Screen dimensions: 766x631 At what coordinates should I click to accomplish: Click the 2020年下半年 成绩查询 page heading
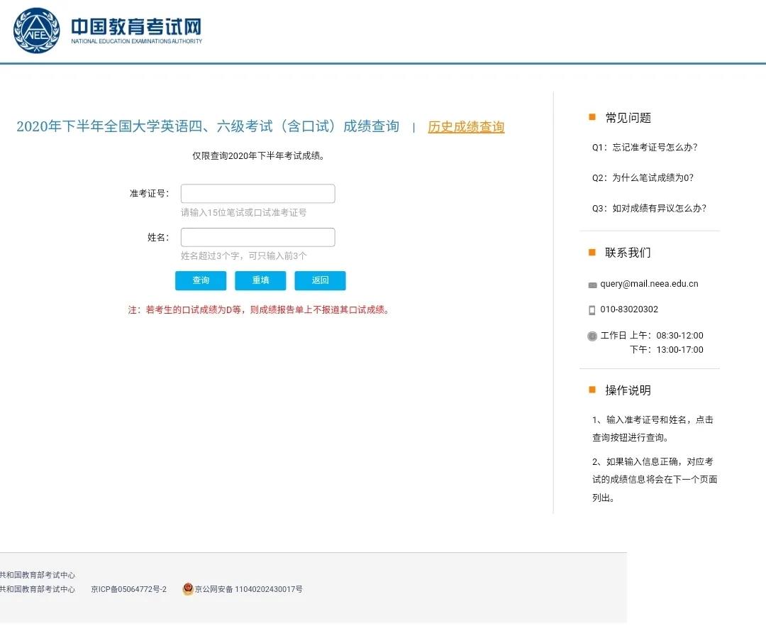pos(208,126)
